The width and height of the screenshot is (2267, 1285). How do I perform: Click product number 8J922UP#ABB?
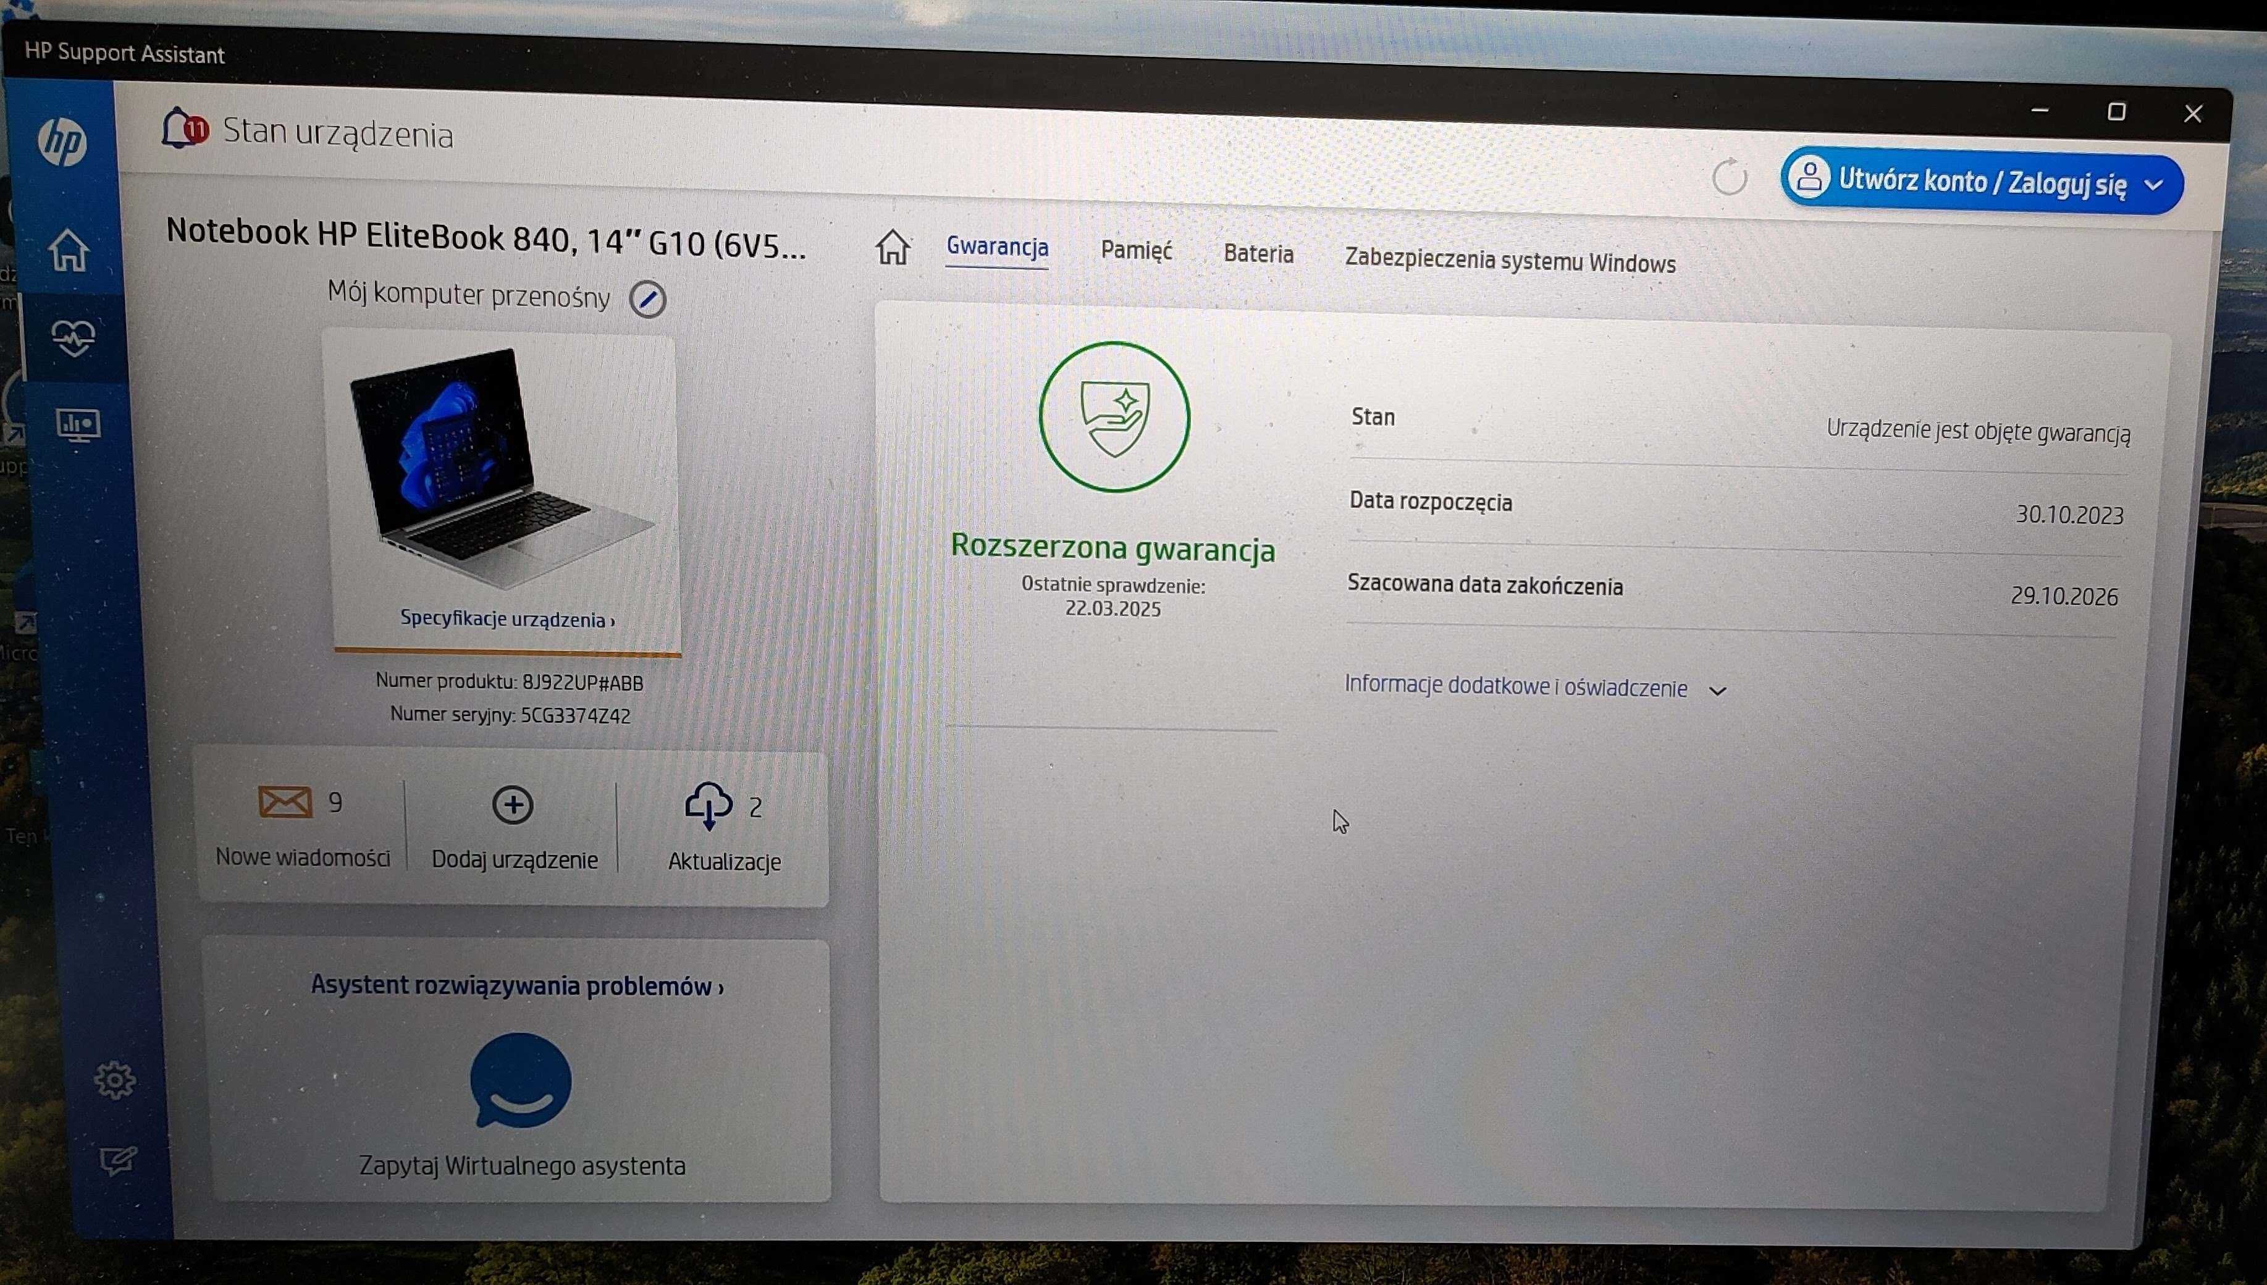pos(583,682)
